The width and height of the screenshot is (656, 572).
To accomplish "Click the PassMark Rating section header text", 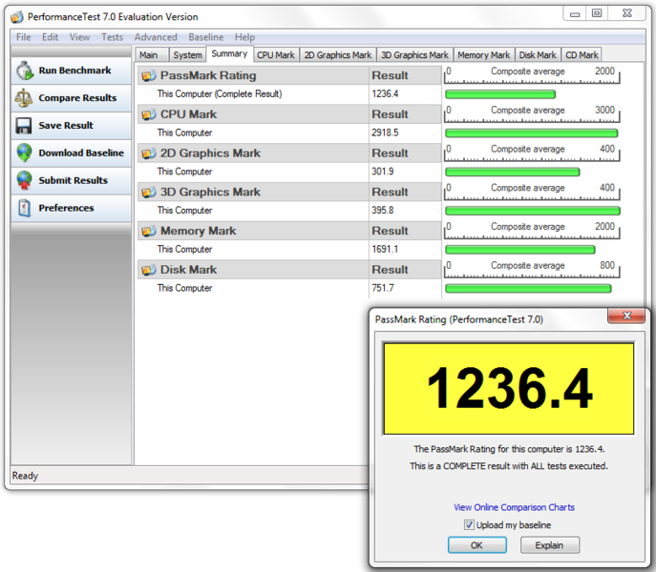I will click(208, 75).
